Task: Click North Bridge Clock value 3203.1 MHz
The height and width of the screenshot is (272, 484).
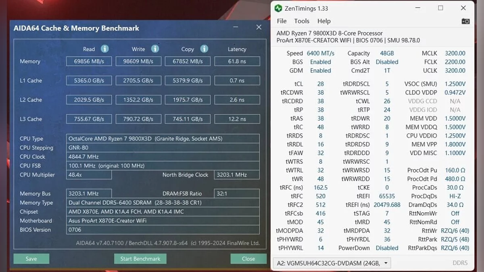Action: pyautogui.click(x=237, y=175)
